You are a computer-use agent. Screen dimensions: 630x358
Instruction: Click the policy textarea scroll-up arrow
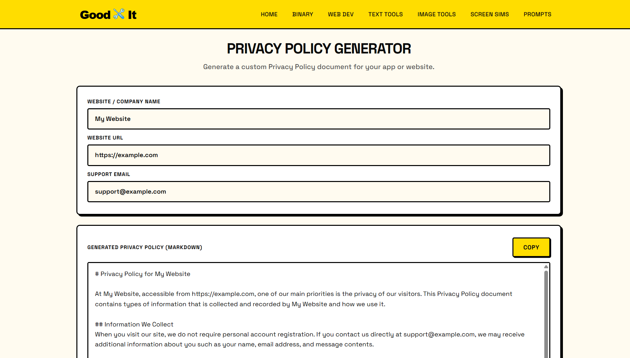coord(546,267)
